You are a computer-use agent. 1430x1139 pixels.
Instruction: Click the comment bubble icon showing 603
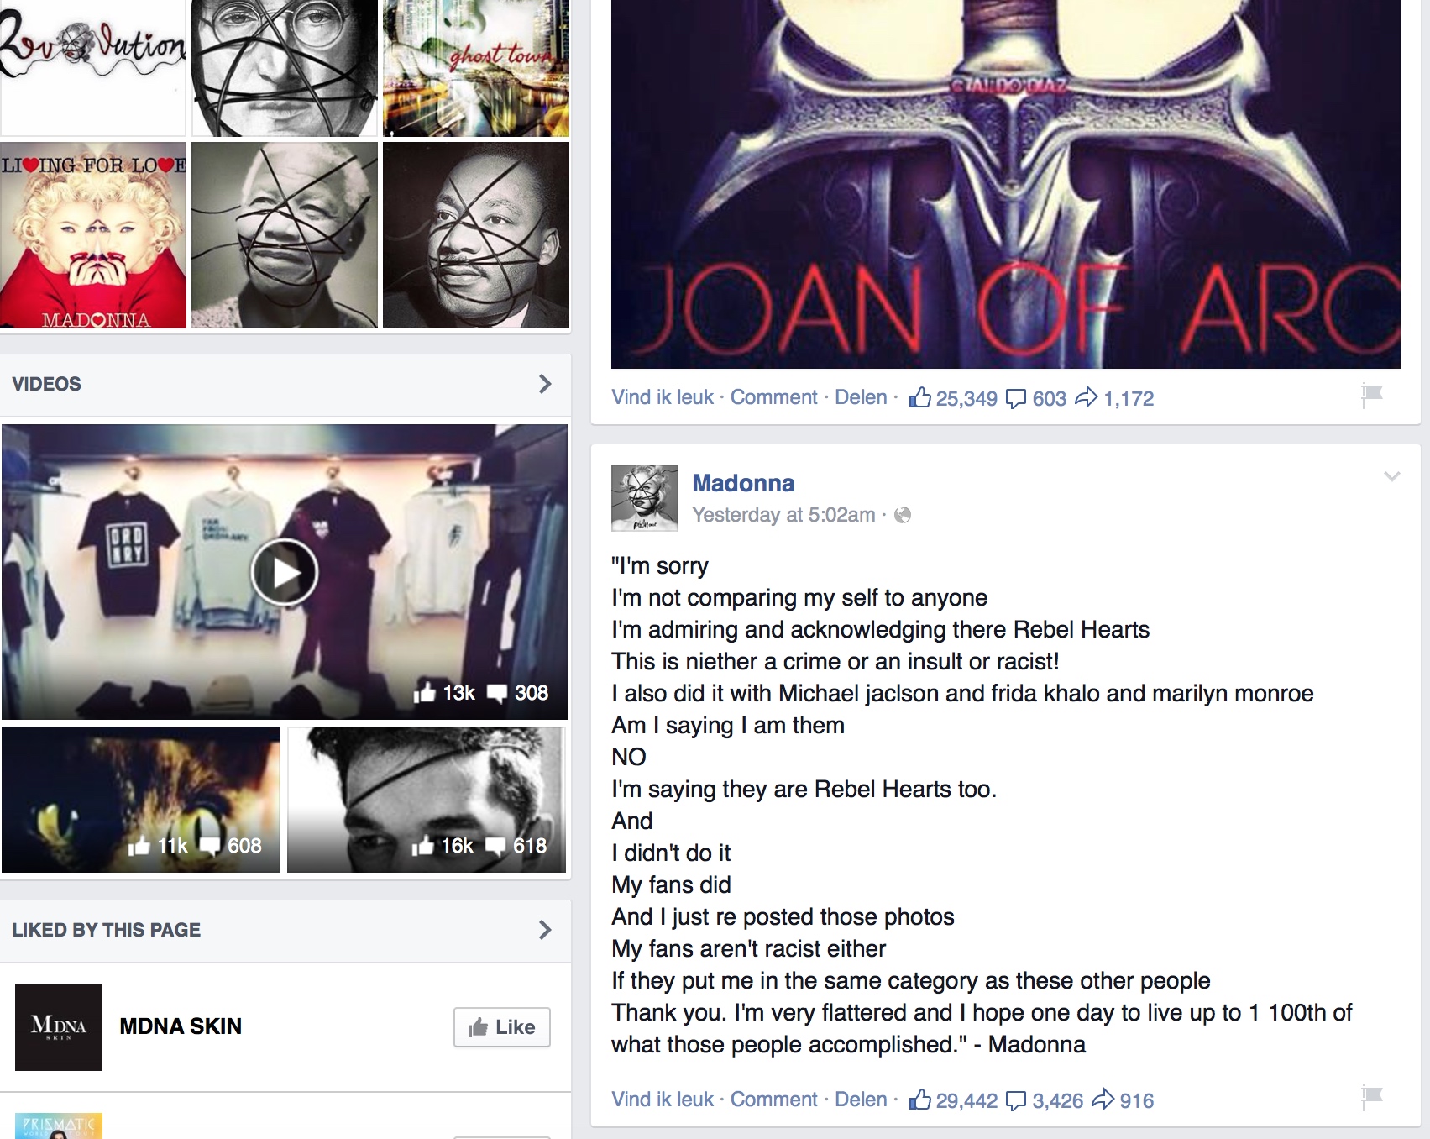(x=1016, y=398)
